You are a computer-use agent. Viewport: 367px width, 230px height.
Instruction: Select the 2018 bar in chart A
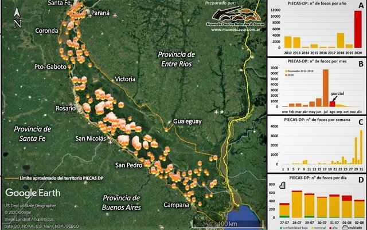pyautogui.click(x=340, y=41)
